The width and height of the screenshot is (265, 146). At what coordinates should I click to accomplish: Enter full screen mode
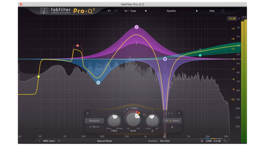click(223, 11)
